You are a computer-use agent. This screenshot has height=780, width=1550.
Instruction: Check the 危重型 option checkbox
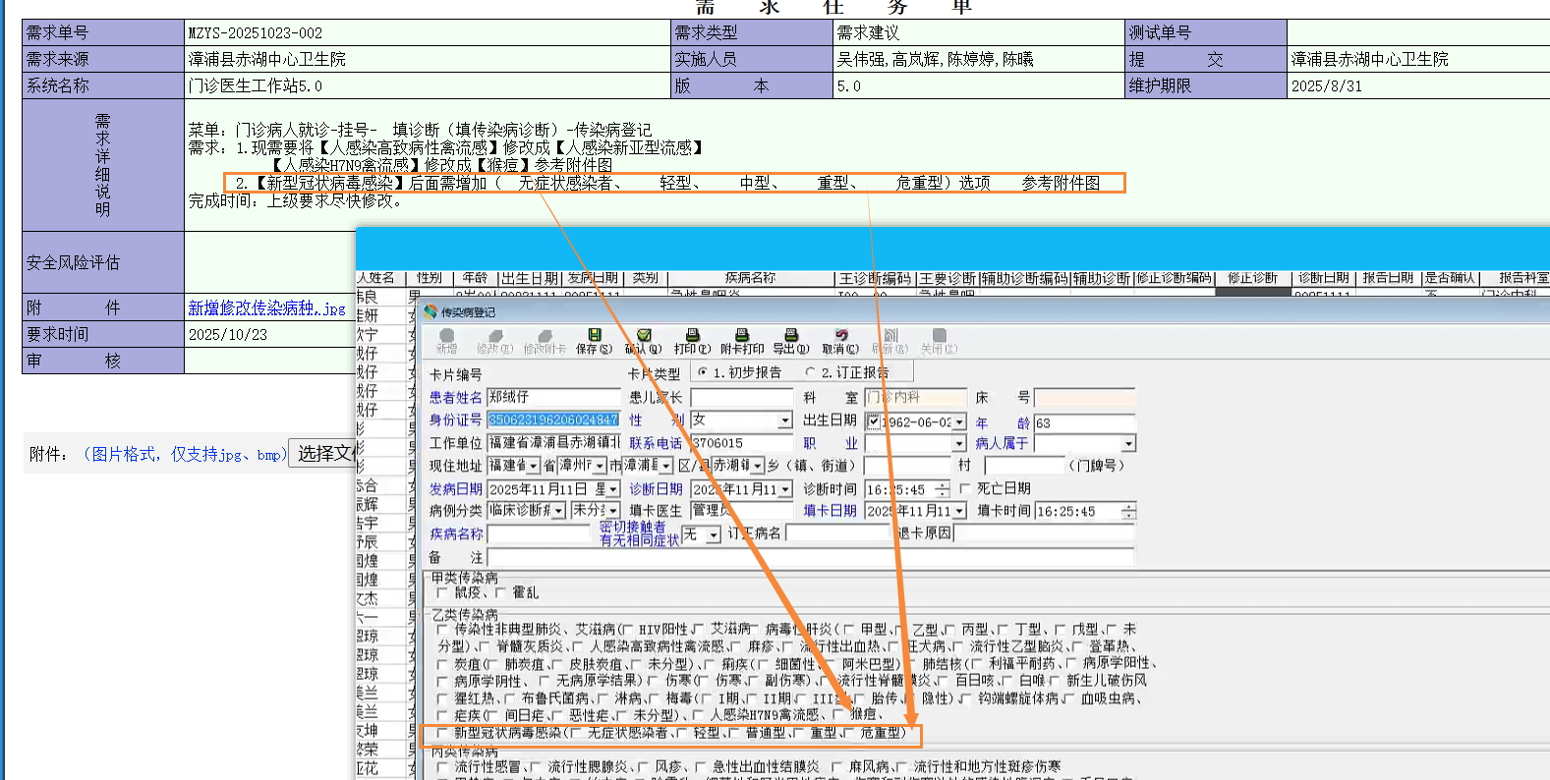click(x=848, y=733)
